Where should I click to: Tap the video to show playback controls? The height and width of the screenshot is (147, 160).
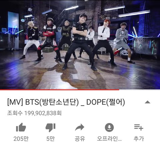pos(80,44)
